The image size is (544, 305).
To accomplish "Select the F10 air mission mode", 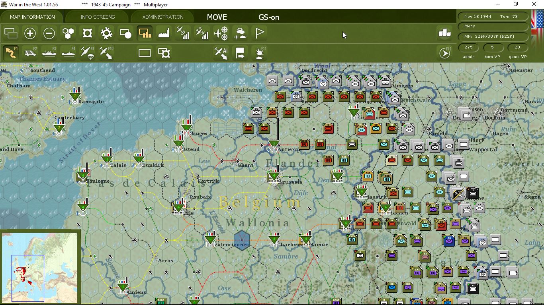I will point(106,52).
